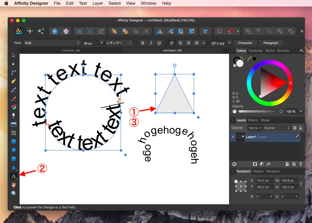Open the Select menu
Image resolution: width=312 pixels, height=223 pixels.
point(115,3)
